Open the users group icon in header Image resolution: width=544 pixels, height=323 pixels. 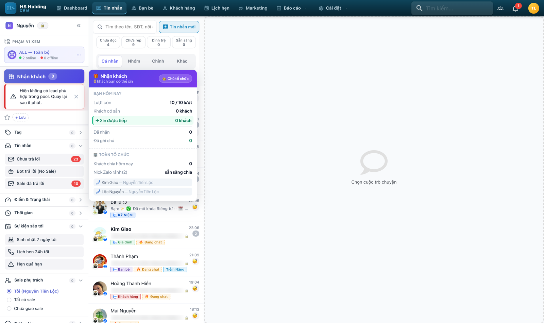click(500, 8)
